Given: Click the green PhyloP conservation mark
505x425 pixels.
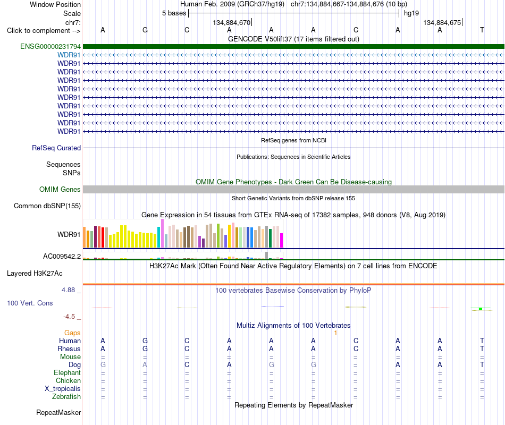Looking at the screenshot, I should tap(481, 309).
